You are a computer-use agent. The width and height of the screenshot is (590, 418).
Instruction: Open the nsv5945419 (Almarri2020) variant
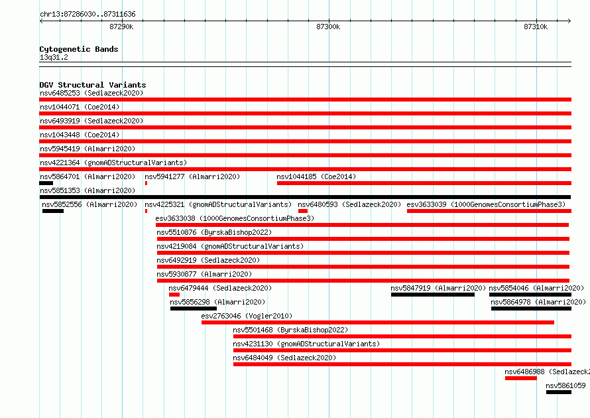click(88, 149)
